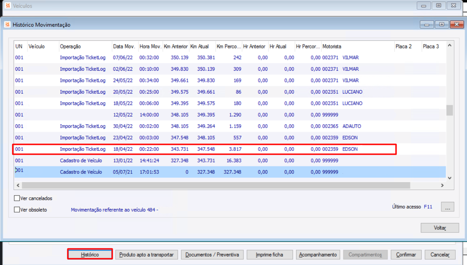The height and width of the screenshot is (265, 467).
Task: Click the Imprime ficha button
Action: coord(269,255)
